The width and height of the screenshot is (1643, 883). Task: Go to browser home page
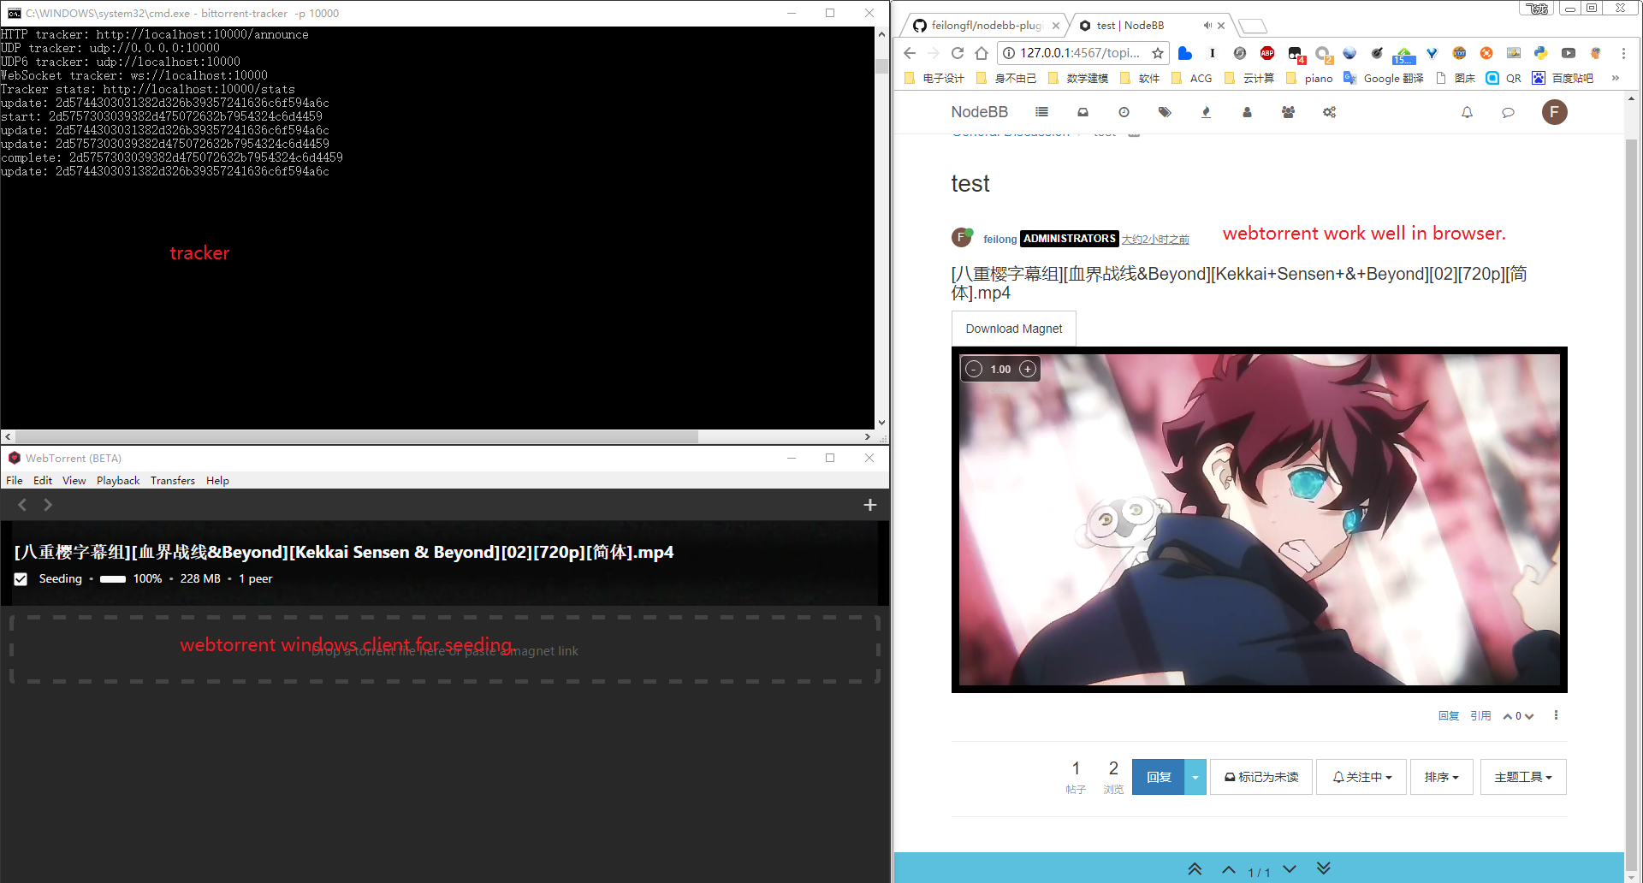[x=982, y=53]
